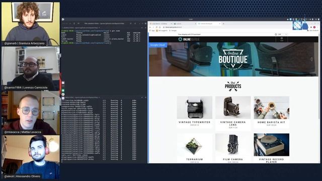Launch Chrome from the left dock
Screen dimensions: 322x181
(x=63, y=95)
